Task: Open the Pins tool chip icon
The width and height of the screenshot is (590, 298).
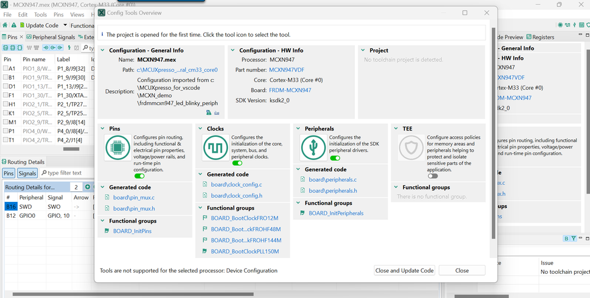Action: 118,148
